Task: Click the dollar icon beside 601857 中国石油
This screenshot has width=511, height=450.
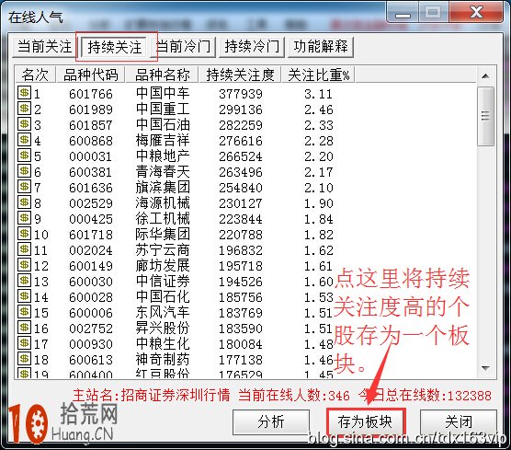Action: point(24,124)
